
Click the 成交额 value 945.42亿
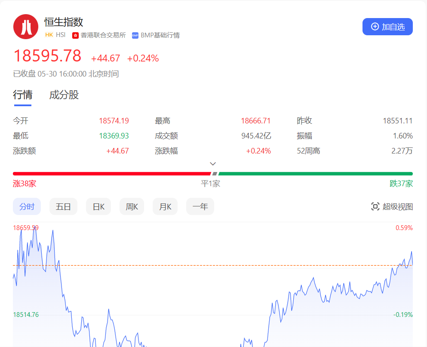coord(256,135)
